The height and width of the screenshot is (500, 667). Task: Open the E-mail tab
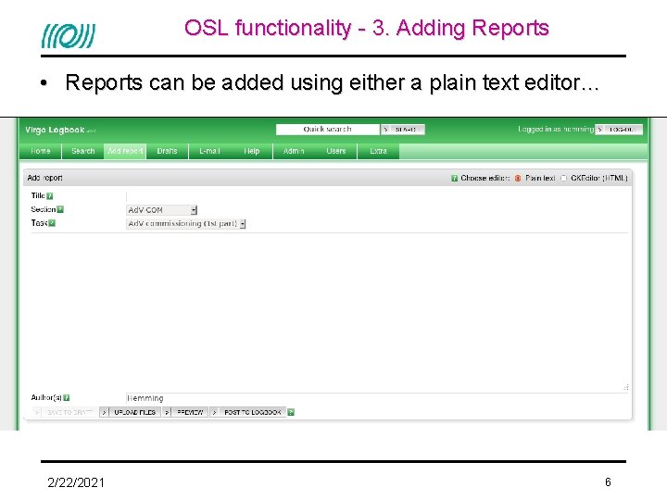click(209, 151)
